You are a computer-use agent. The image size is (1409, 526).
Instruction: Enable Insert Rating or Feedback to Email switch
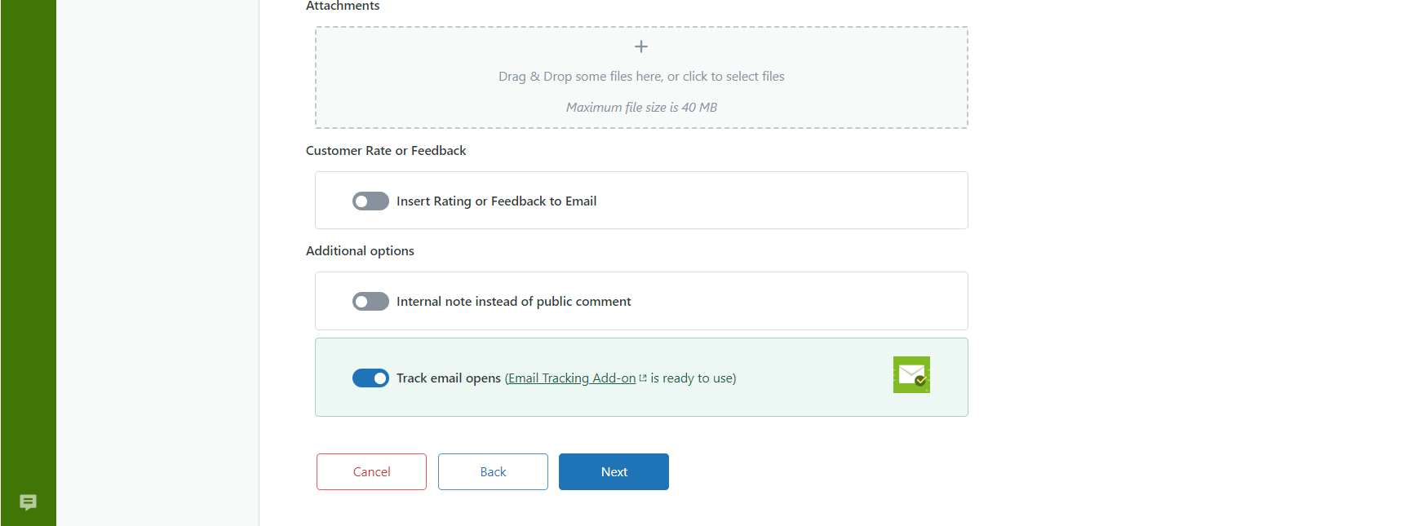pos(370,201)
